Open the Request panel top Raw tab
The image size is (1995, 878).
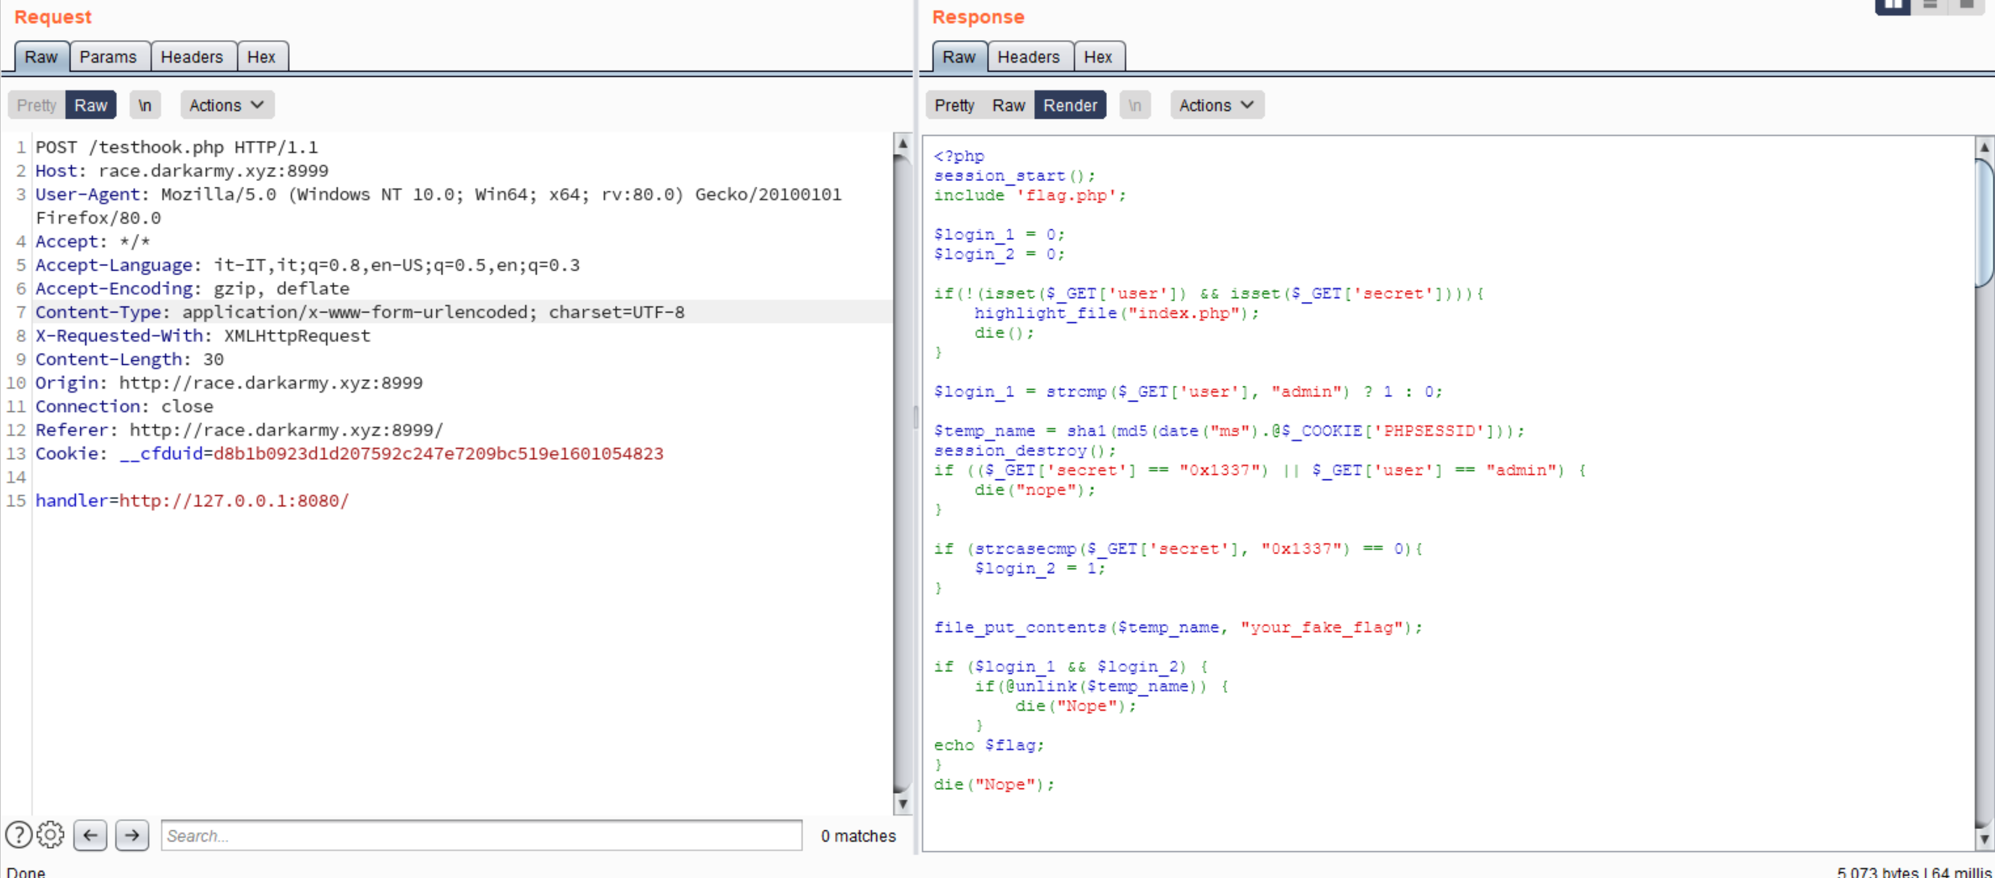point(41,57)
